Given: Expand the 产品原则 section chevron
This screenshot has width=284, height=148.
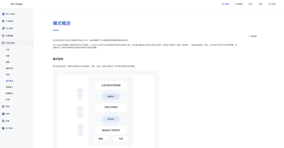Looking at the screenshot, I should [29, 21].
